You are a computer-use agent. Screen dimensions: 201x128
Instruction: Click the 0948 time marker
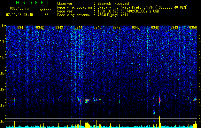(155, 28)
